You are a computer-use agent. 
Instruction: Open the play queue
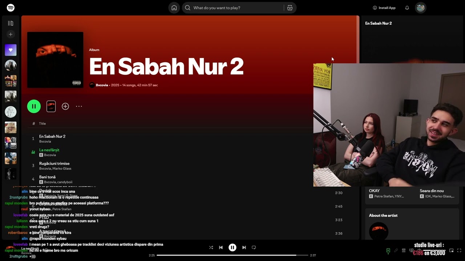[x=404, y=250]
